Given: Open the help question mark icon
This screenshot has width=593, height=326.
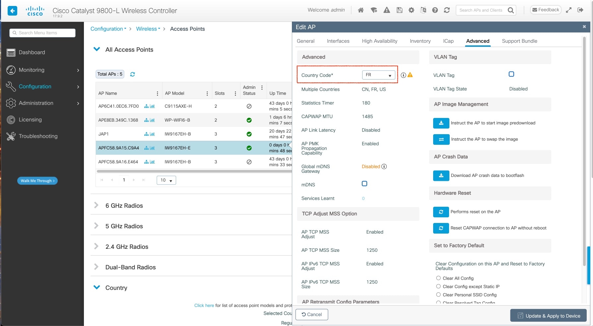Looking at the screenshot, I should click(435, 10).
